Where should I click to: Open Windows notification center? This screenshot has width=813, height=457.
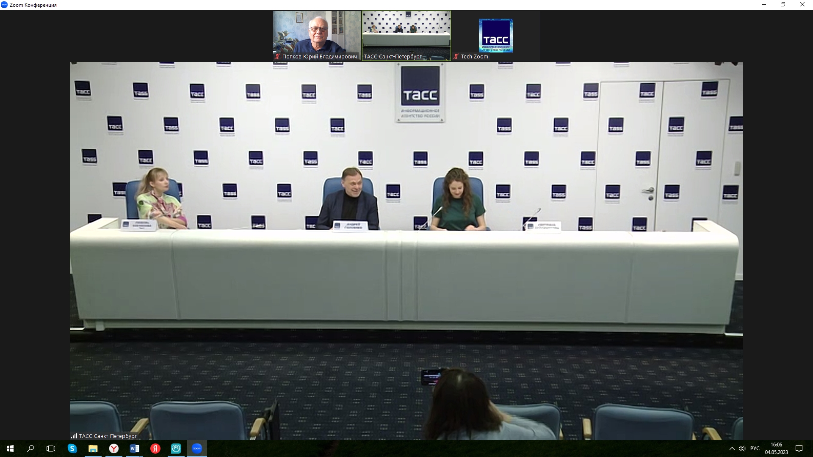point(799,449)
